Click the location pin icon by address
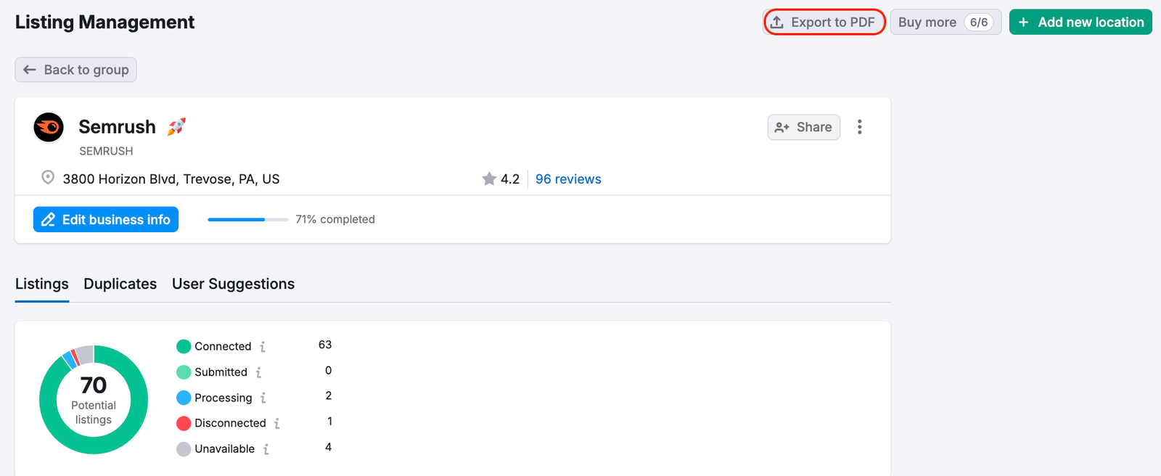 pos(48,178)
